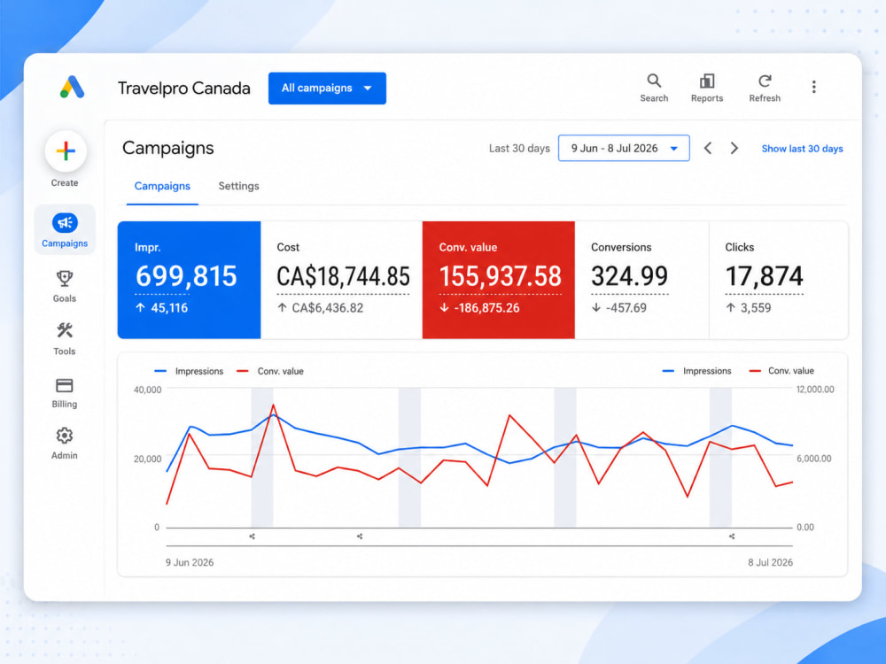Click the 17,874 clicks value
Screen dimensions: 886x664
[x=764, y=276]
